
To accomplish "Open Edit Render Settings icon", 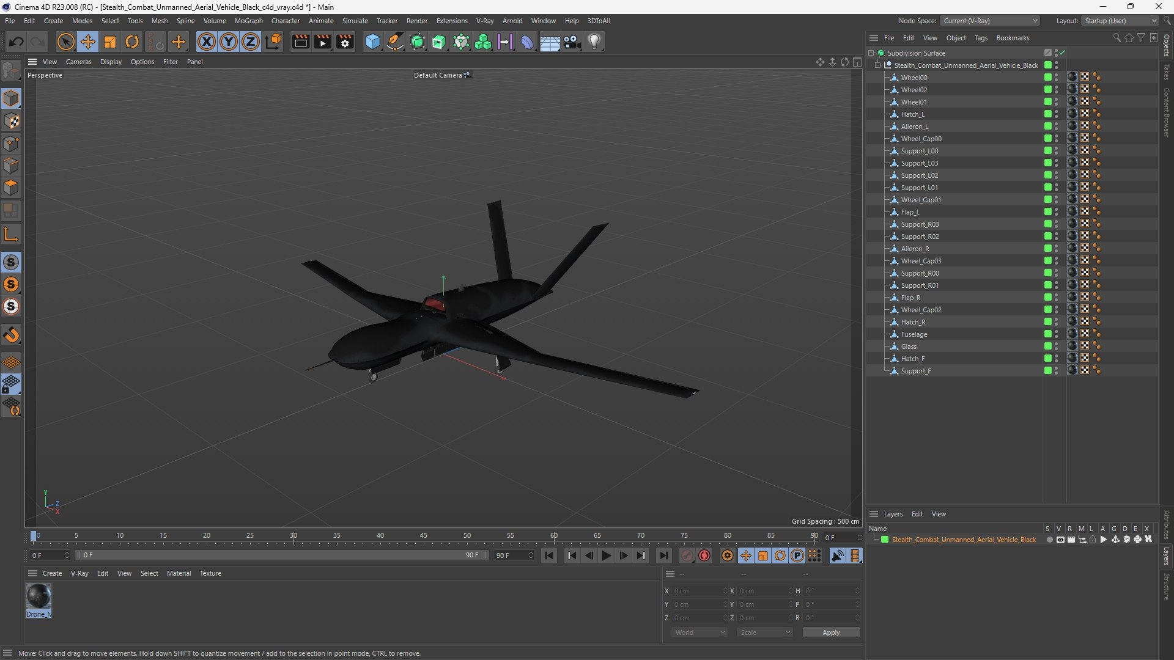I will point(345,42).
